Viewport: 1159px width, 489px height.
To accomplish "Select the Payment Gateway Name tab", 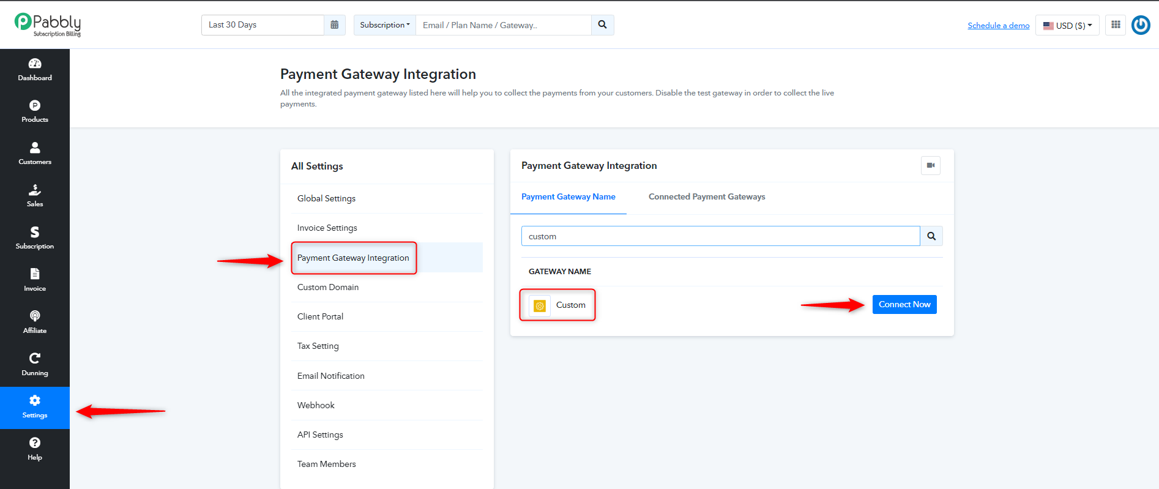I will coord(568,196).
